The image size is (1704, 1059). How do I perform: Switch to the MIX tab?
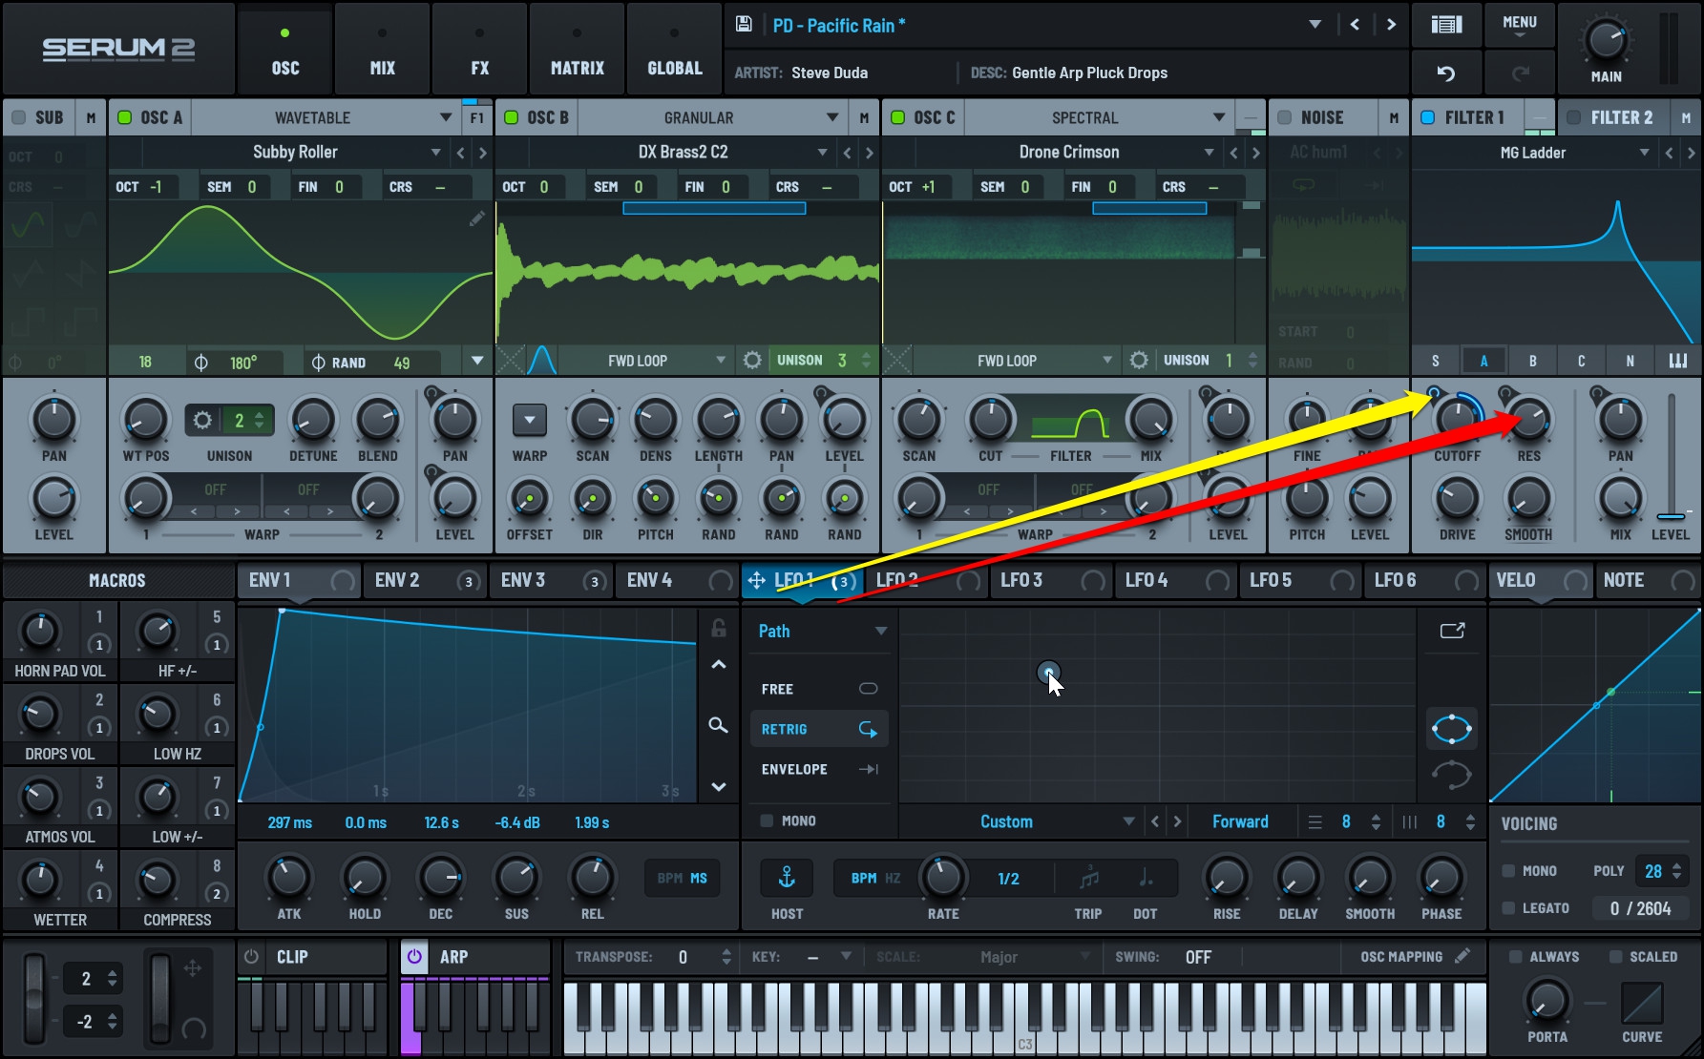[x=382, y=50]
